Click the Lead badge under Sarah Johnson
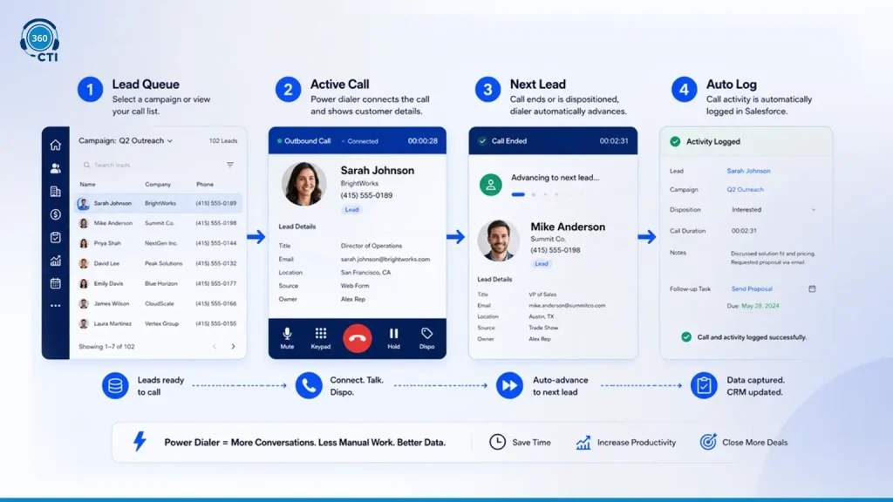This screenshot has width=893, height=502. tap(352, 209)
